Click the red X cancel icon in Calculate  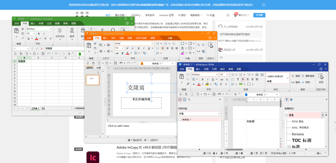tap(42, 49)
